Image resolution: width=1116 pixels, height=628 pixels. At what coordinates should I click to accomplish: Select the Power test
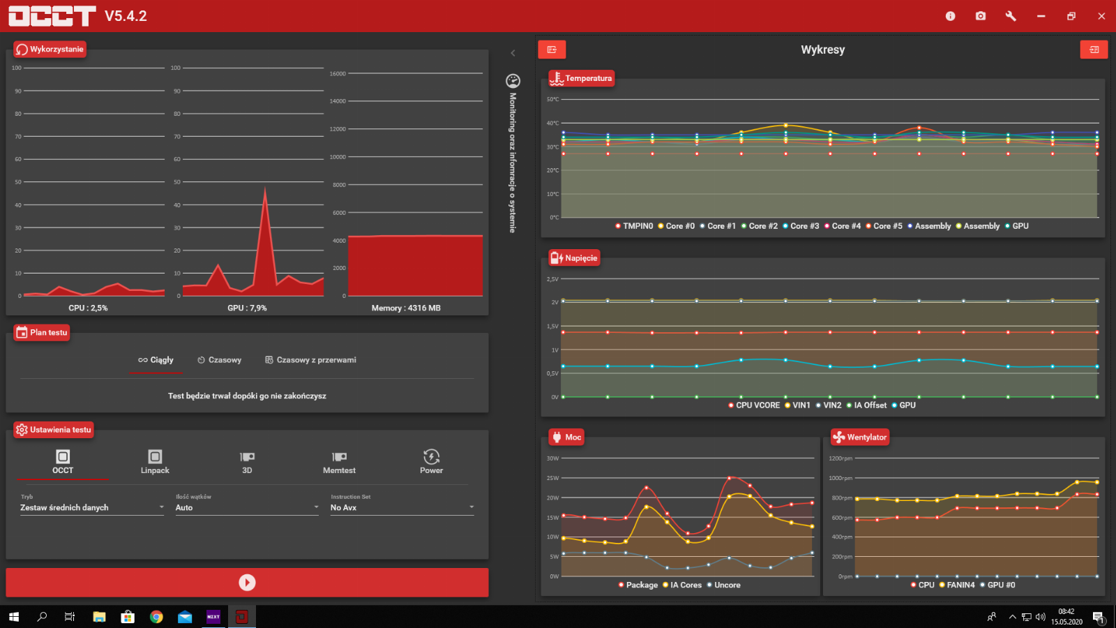(x=431, y=462)
